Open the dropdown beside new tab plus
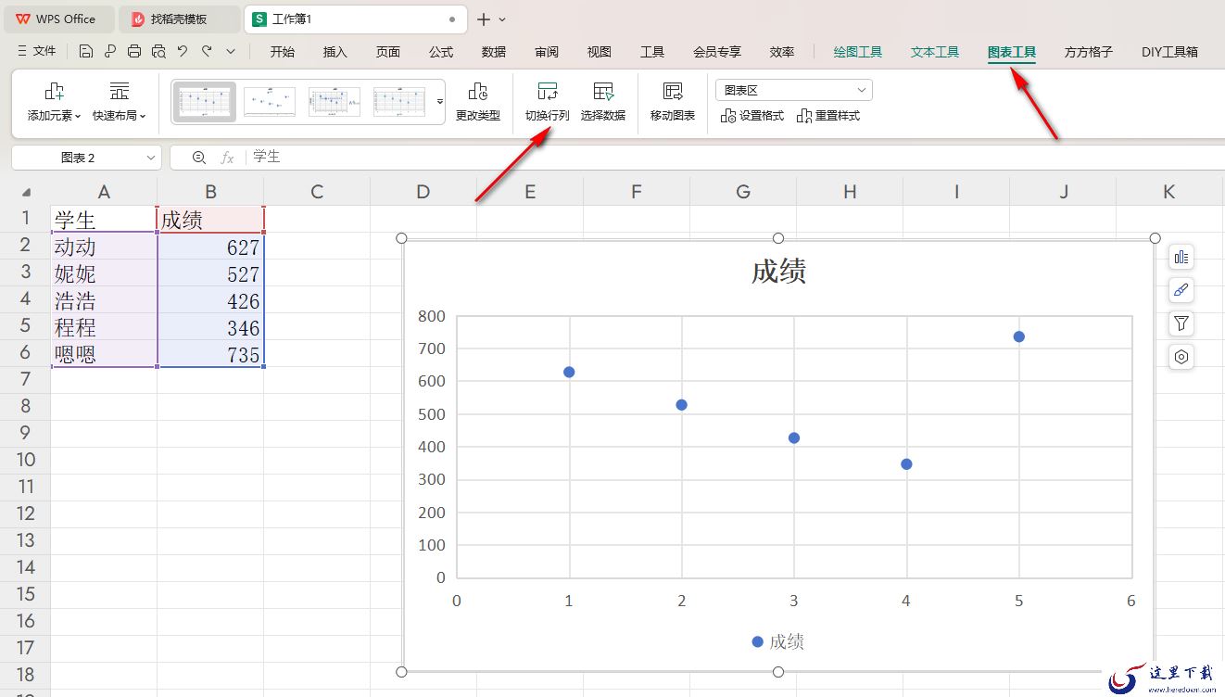The height and width of the screenshot is (697, 1225). tap(503, 19)
